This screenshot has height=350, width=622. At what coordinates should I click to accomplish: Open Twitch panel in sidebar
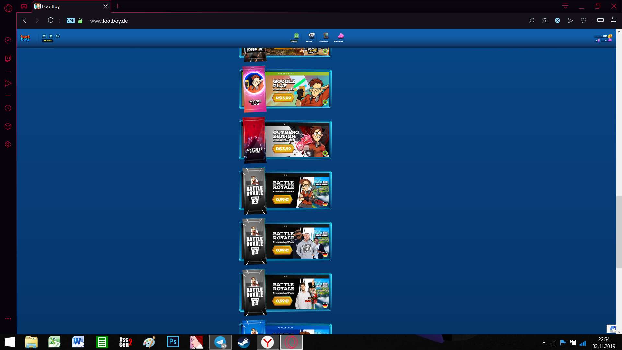[8, 59]
